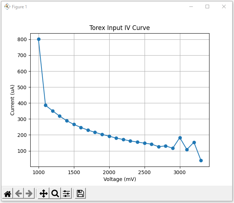The height and width of the screenshot is (203, 234).
Task: Save the figure to file
Action: tap(80, 194)
